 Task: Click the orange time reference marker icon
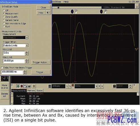coord(73,85)
